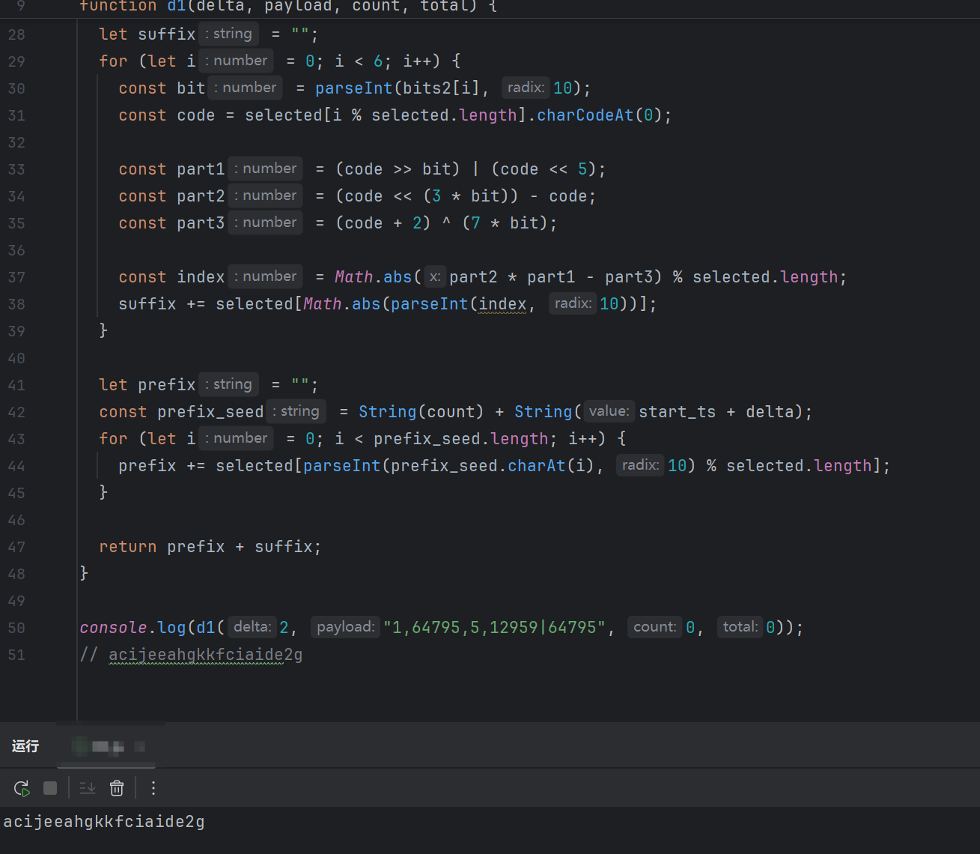Click start_ts variable on line 42
The width and height of the screenshot is (980, 854).
point(677,412)
